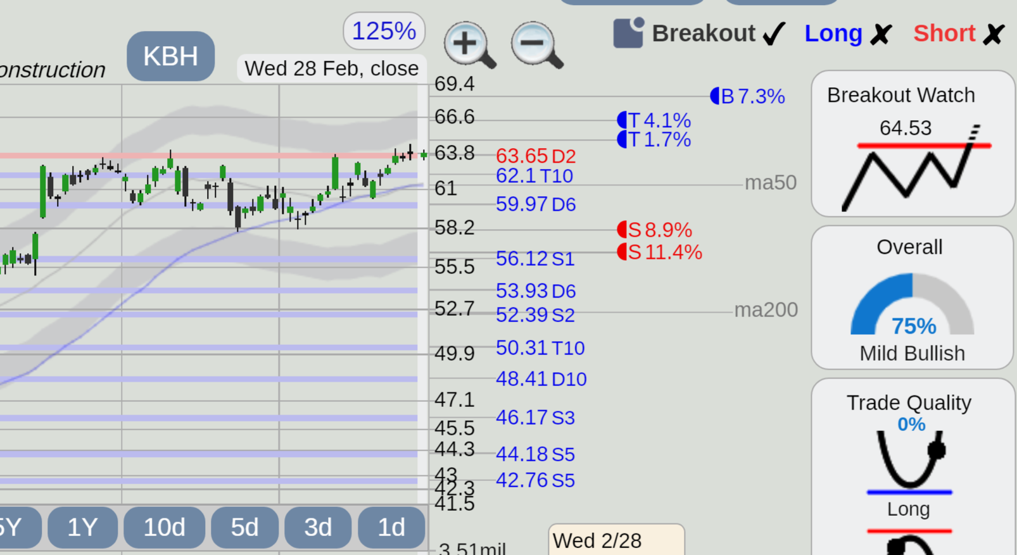Open the KBH ticker symbol selector

coord(170,56)
